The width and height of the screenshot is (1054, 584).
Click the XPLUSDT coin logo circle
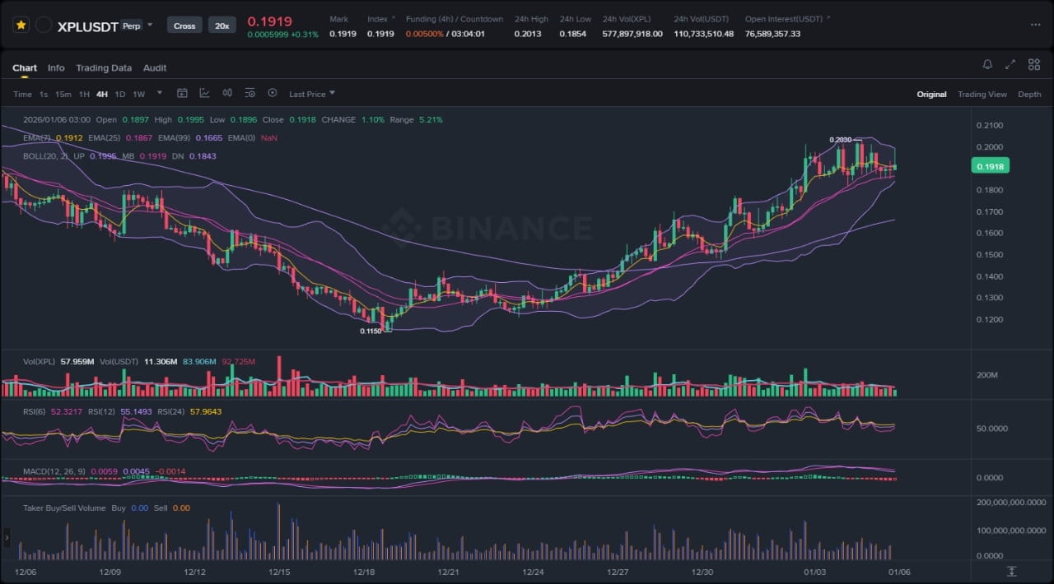(44, 25)
